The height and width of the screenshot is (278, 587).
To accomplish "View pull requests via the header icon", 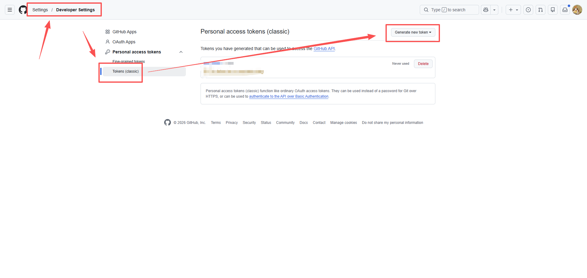I will pos(541,10).
